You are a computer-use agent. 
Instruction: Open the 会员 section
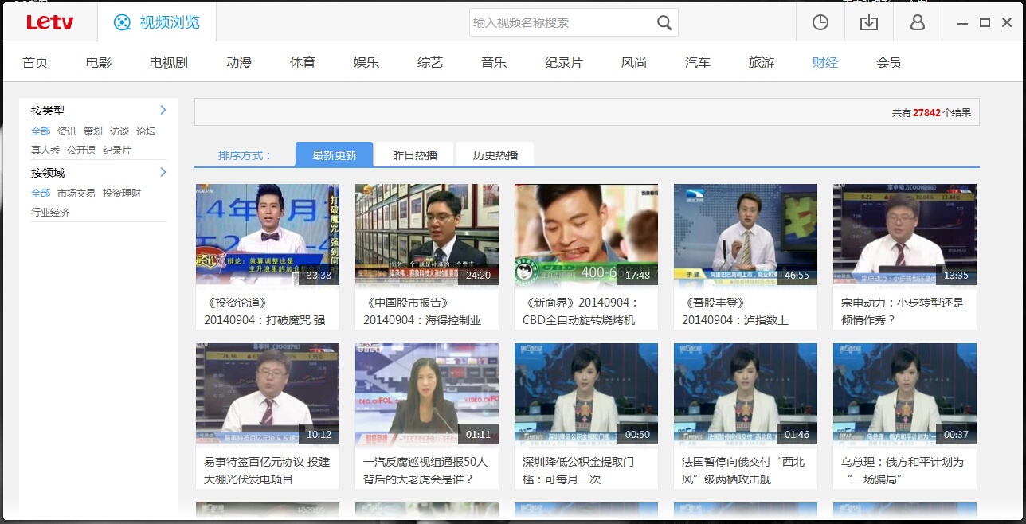888,62
